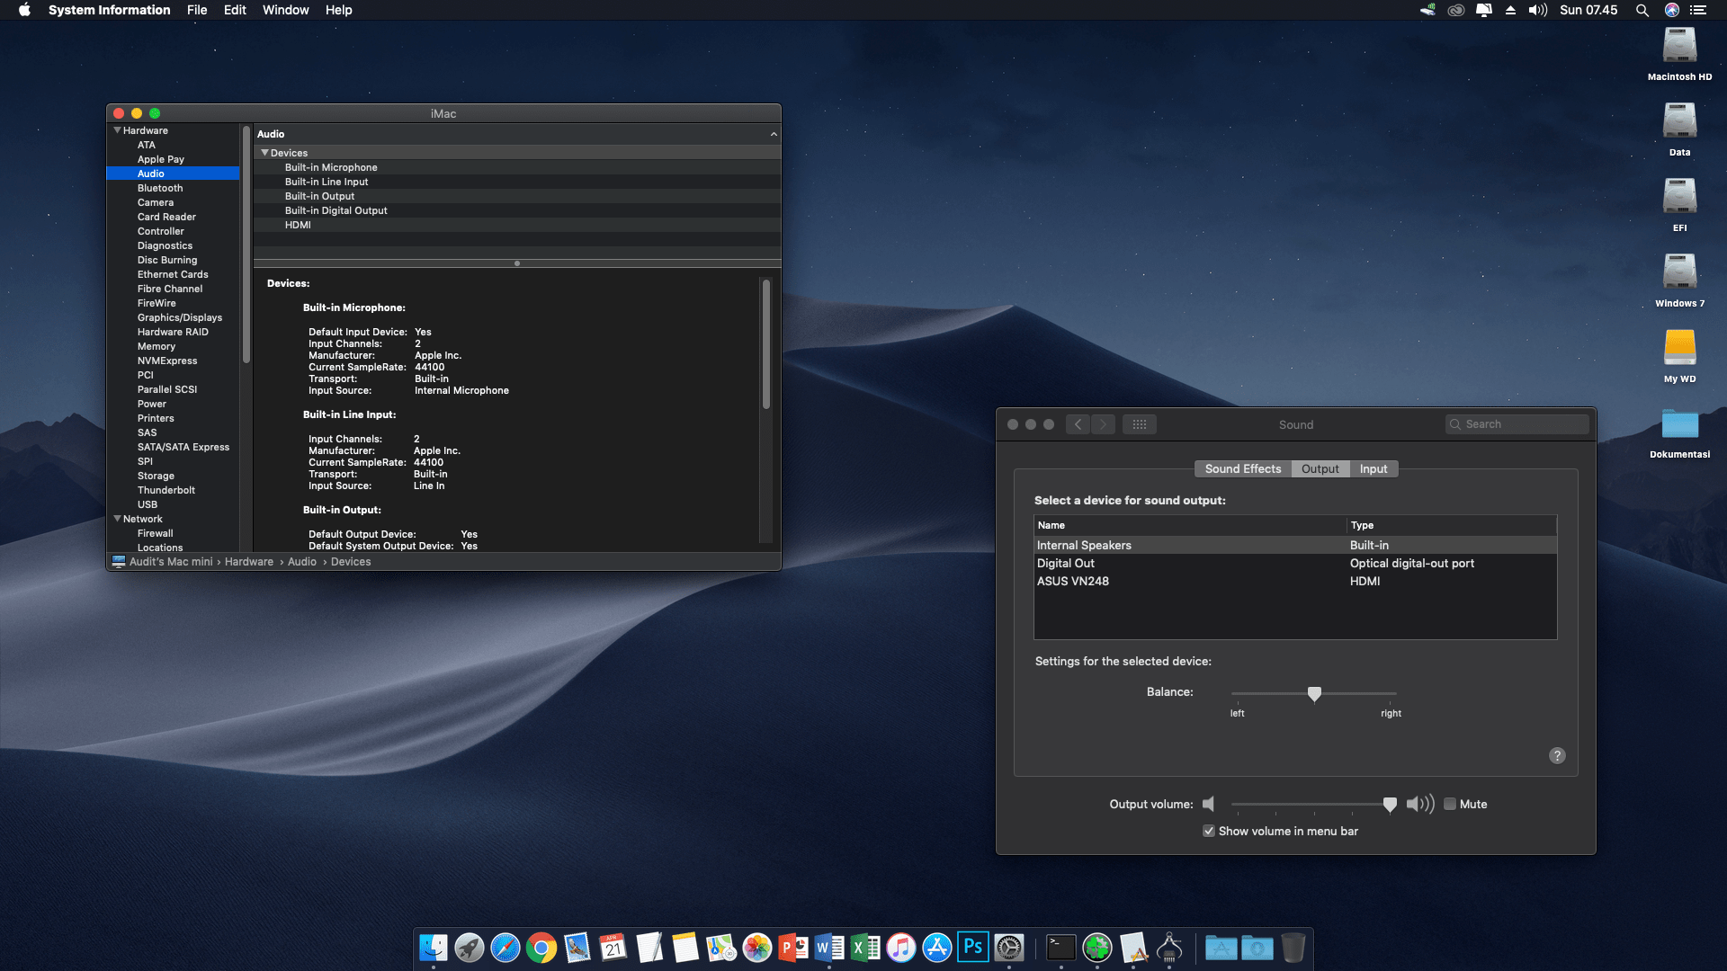
Task: Select Built-in Digital Output device row
Action: point(517,210)
